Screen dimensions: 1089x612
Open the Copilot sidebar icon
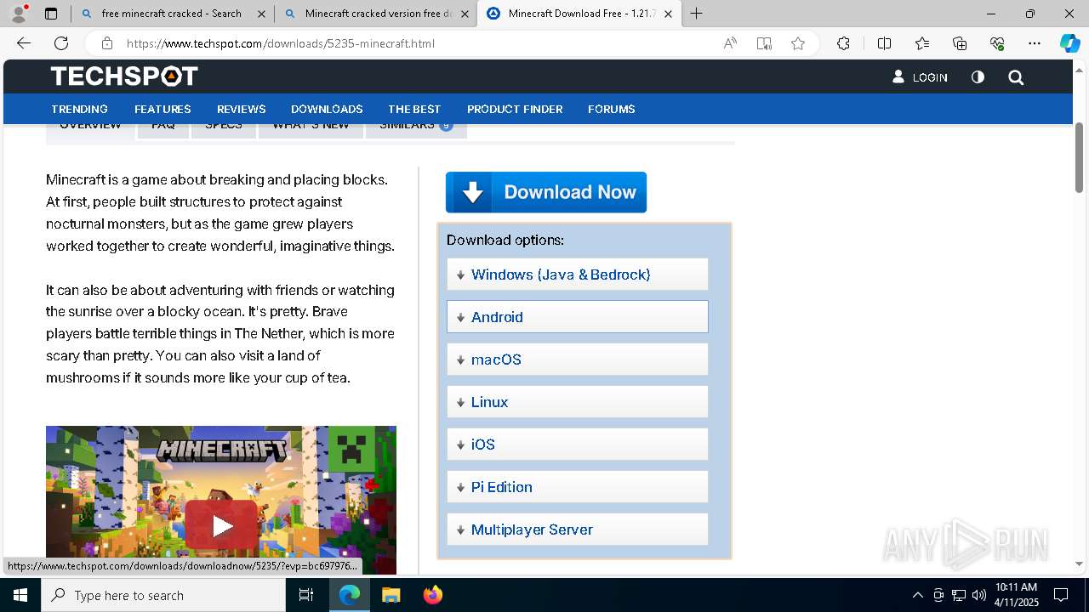point(1069,43)
